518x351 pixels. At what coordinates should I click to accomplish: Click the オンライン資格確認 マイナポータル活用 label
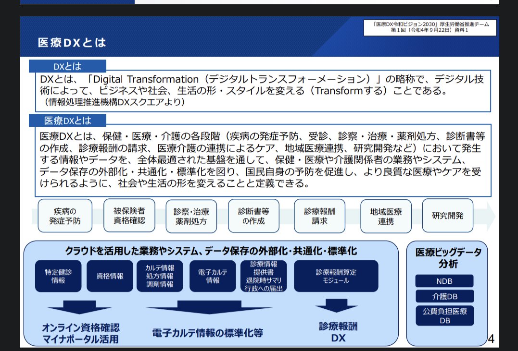click(x=80, y=333)
